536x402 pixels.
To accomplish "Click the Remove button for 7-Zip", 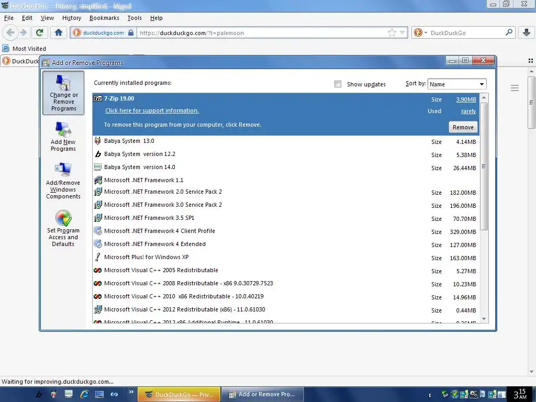I will (x=463, y=127).
